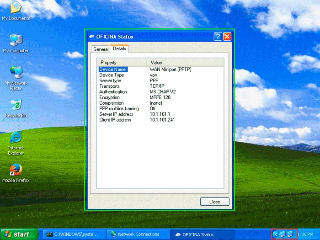Switch to the General tab

[x=101, y=49]
